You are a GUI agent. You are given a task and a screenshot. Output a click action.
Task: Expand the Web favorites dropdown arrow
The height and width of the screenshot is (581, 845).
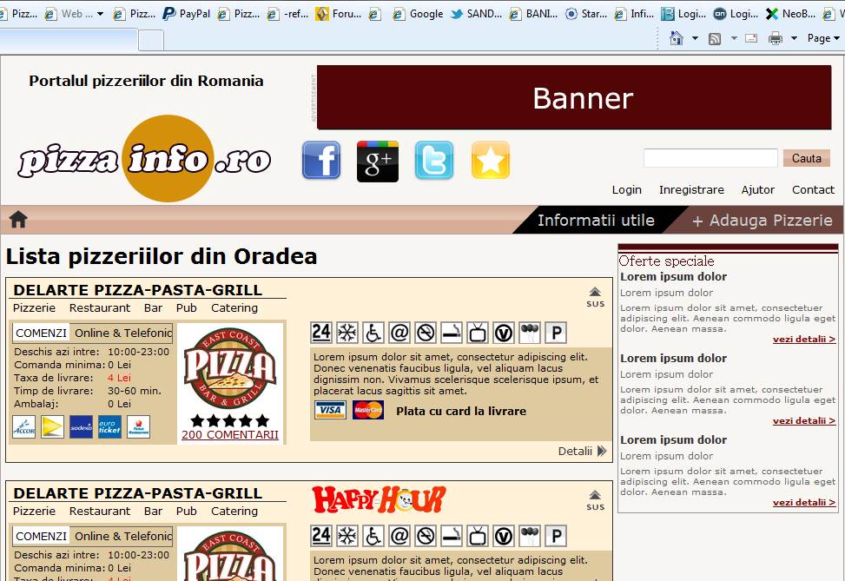tap(100, 14)
